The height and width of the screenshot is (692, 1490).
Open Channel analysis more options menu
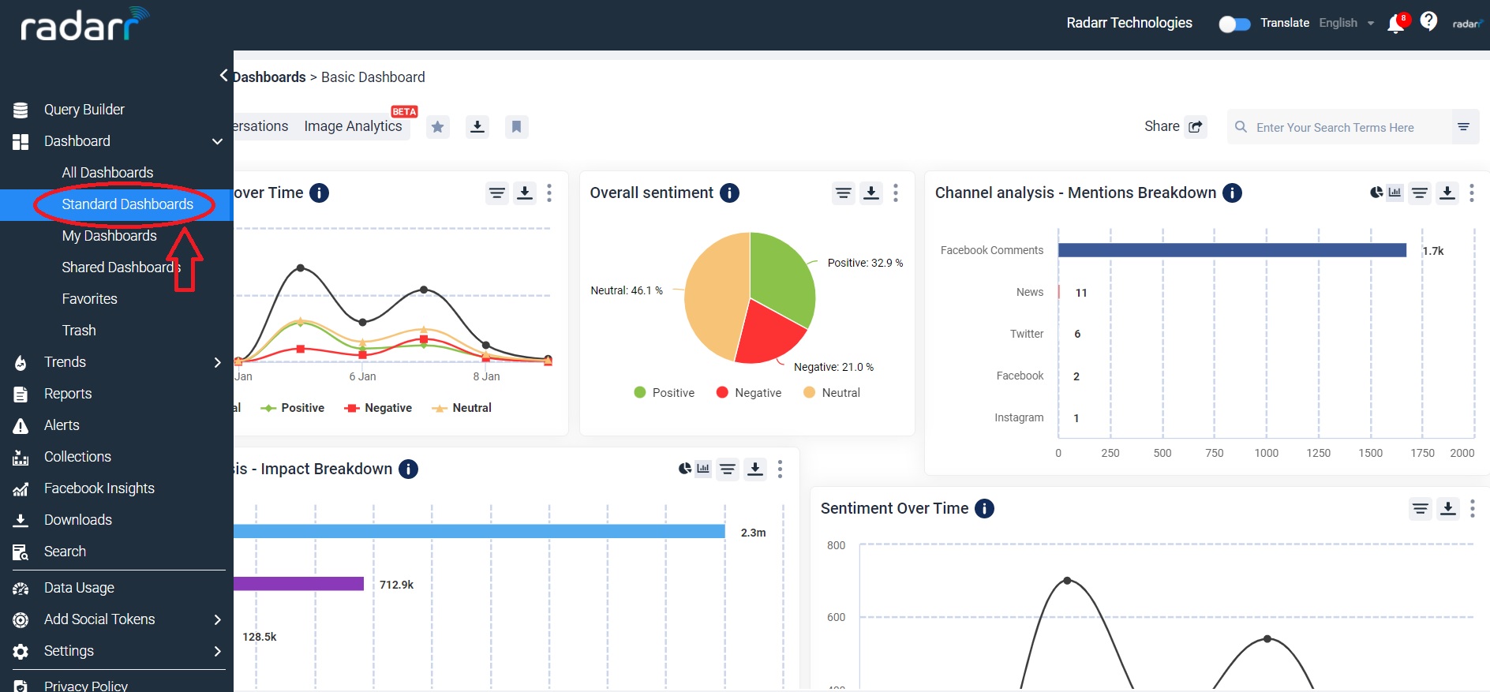pyautogui.click(x=1472, y=193)
